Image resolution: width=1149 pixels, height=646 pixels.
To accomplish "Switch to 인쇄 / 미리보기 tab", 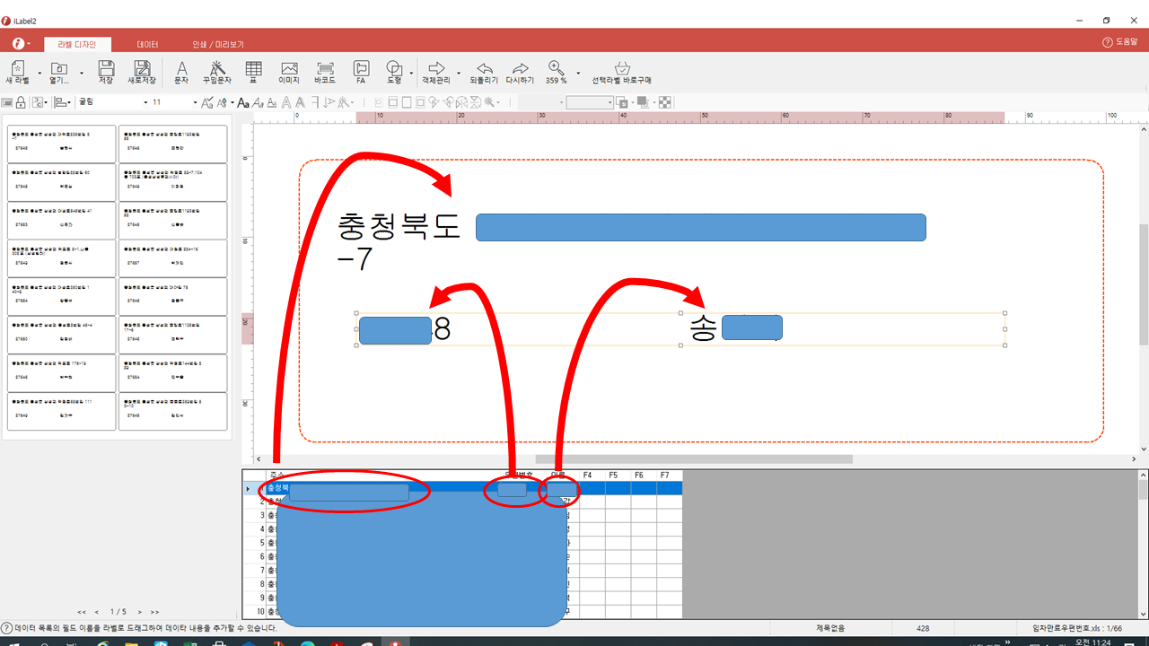I will click(218, 44).
